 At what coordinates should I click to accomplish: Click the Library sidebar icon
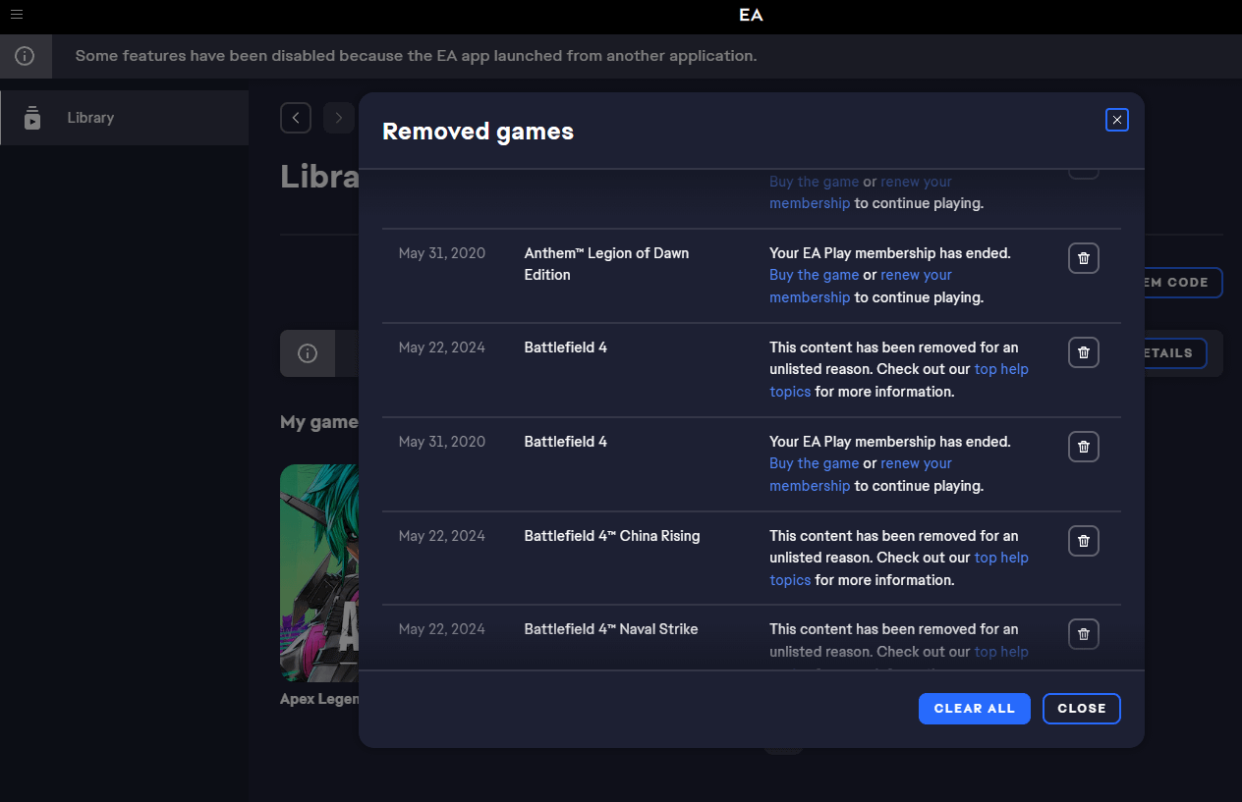click(32, 118)
